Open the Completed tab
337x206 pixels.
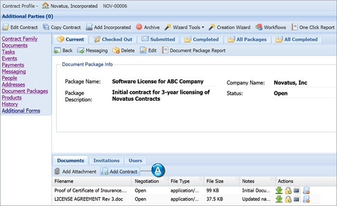click(x=201, y=39)
